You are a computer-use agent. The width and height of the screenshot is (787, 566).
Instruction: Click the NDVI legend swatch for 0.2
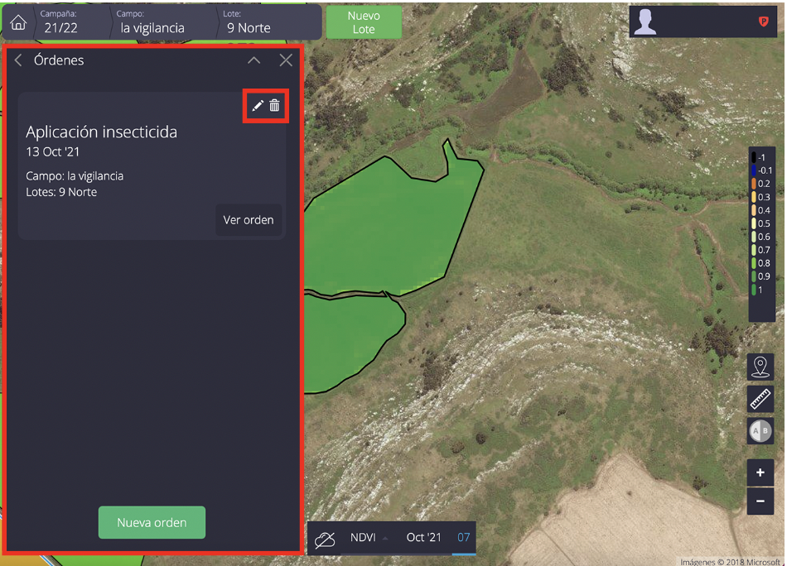coord(754,184)
